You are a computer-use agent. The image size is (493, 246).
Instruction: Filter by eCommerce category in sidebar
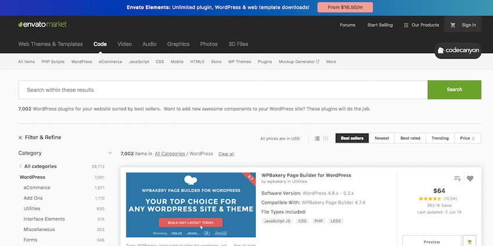(37, 188)
